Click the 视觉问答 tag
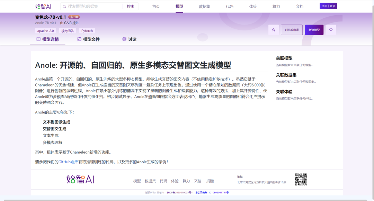This screenshot has width=374, height=201. pyautogui.click(x=68, y=31)
